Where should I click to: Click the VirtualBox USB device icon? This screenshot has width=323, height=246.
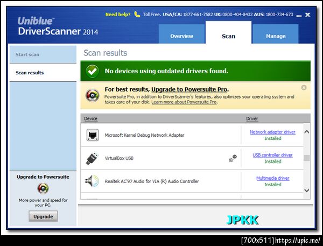coord(92,158)
